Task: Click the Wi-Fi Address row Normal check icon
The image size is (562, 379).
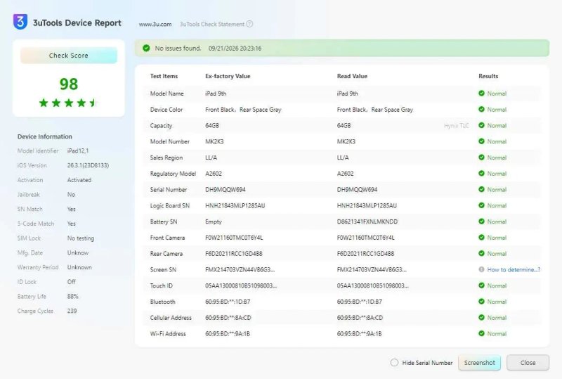Action: pos(481,333)
